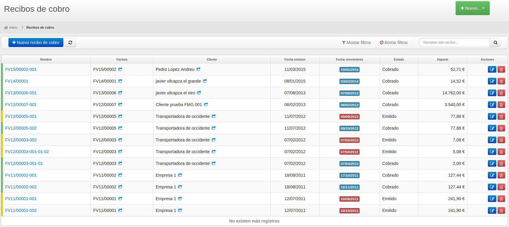Edit receipt FV12/00003-002
The height and width of the screenshot is (227, 509).
[x=492, y=140]
